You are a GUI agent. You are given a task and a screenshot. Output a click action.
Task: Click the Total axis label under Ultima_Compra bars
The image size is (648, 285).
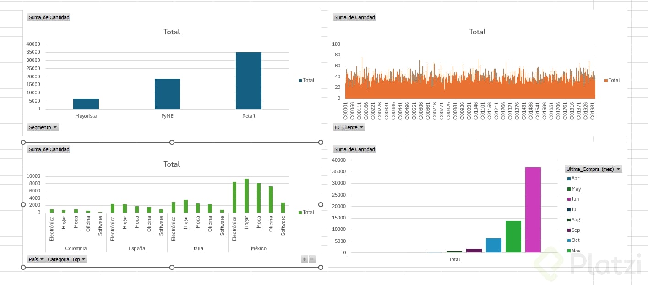[454, 259]
